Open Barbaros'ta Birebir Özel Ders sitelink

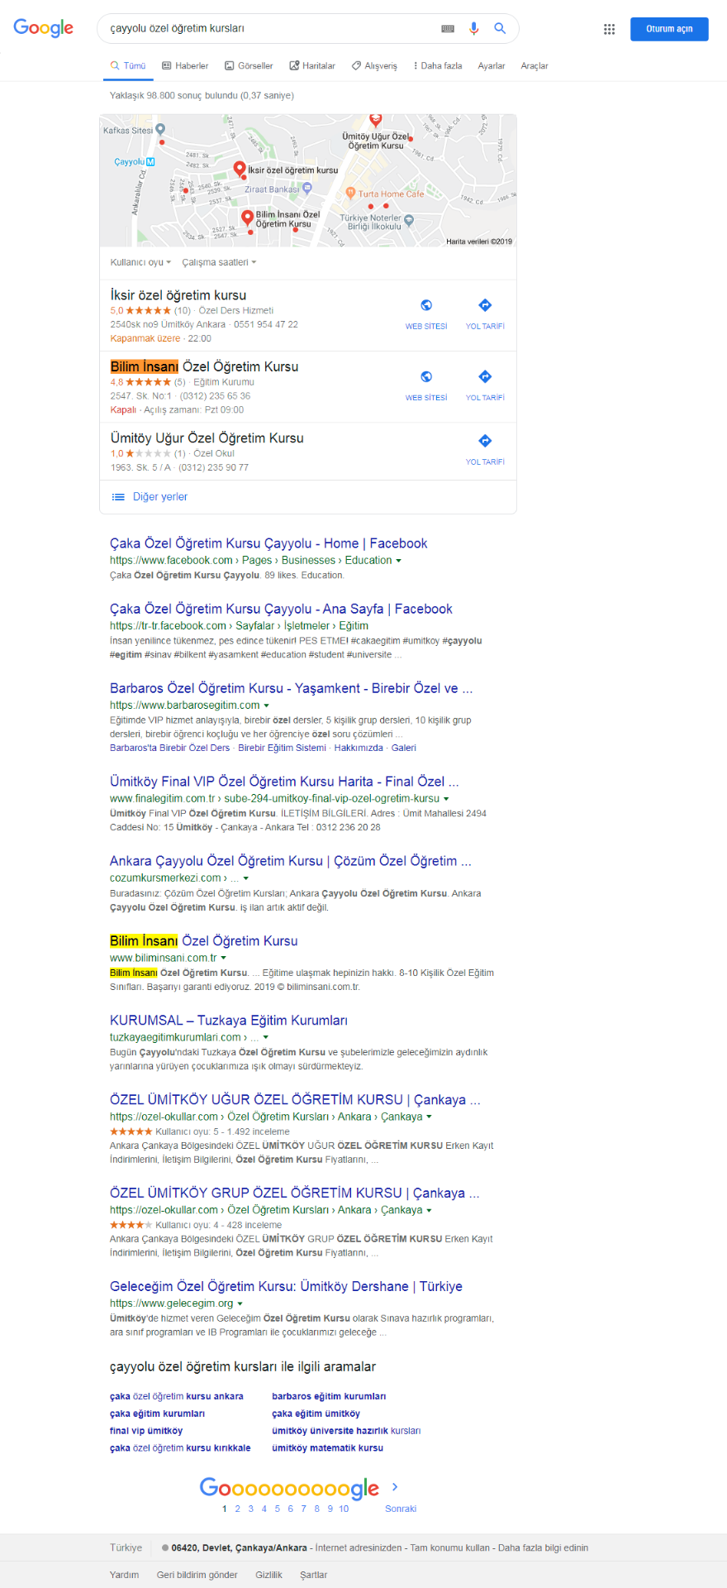[x=169, y=748]
